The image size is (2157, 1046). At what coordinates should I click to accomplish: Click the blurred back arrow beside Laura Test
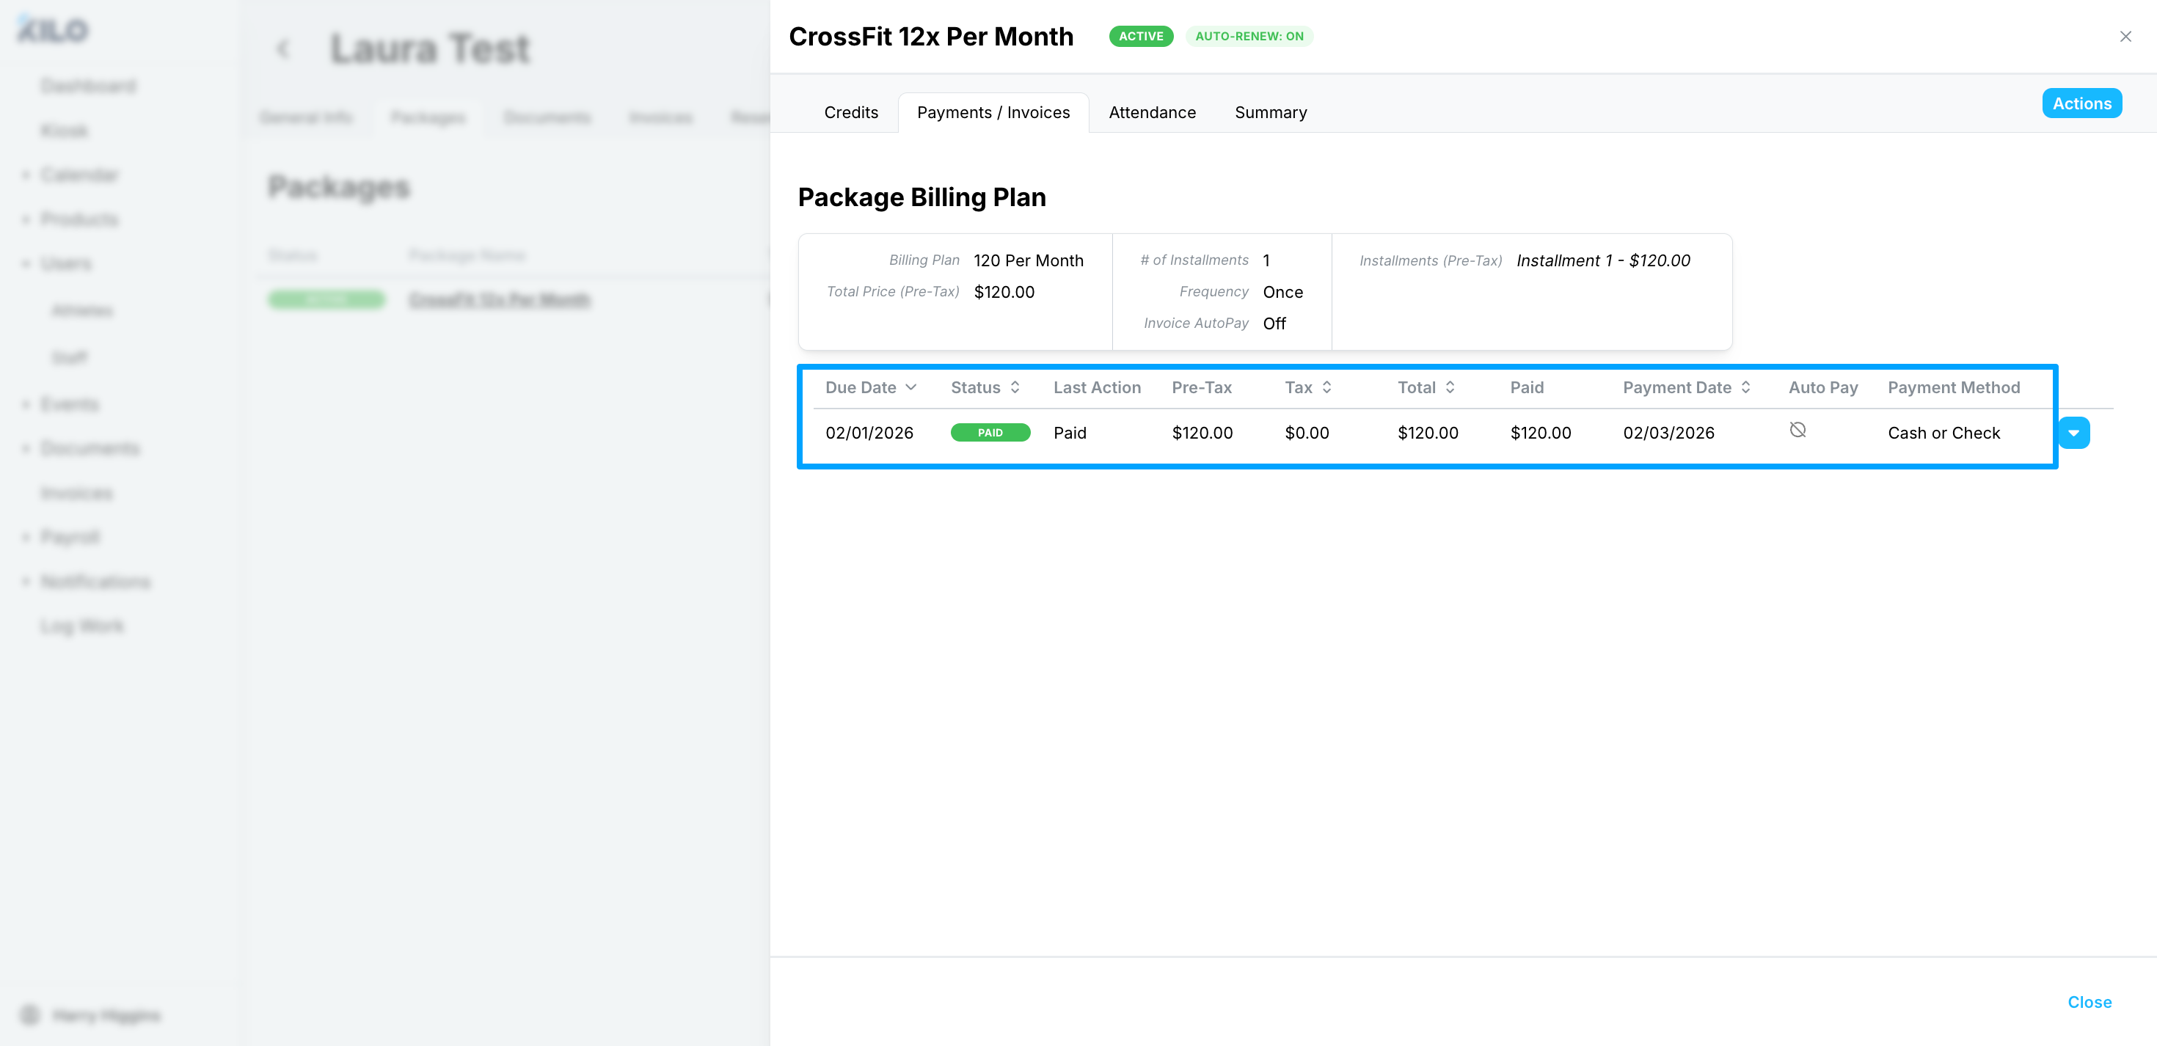point(283,48)
